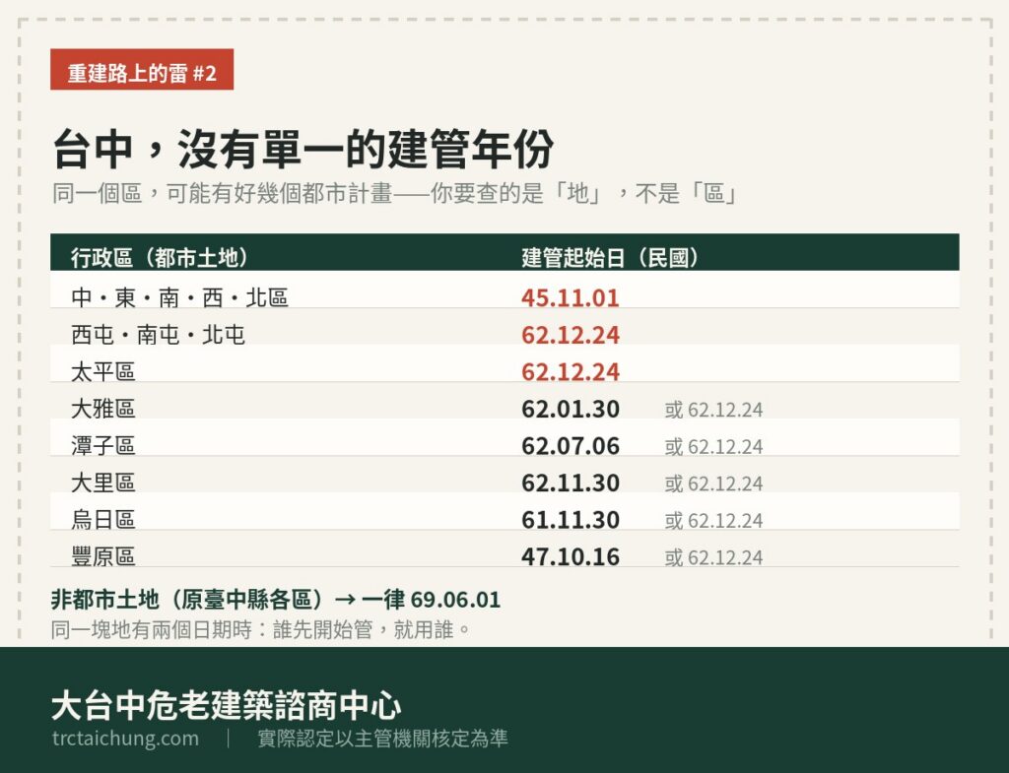Select the row label '烏日區'
Viewport: 1009px width, 773px height.
pyautogui.click(x=102, y=520)
